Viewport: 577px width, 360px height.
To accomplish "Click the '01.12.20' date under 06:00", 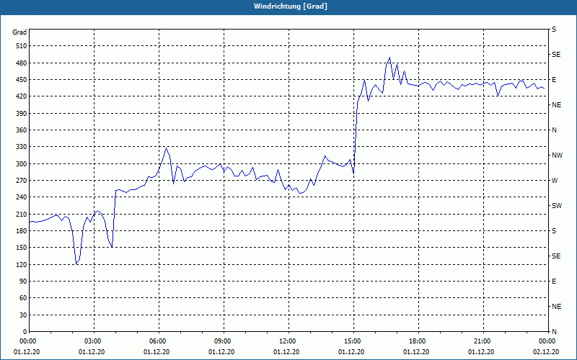I will [x=157, y=352].
